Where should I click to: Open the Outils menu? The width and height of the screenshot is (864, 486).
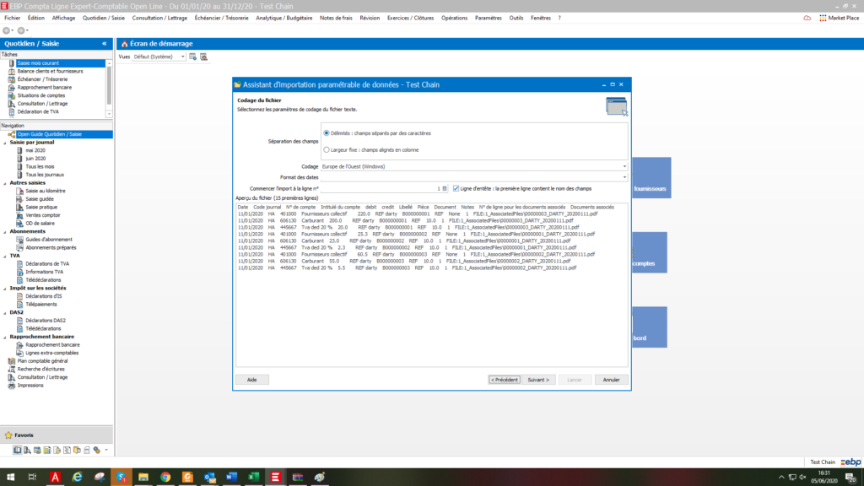[x=516, y=19]
